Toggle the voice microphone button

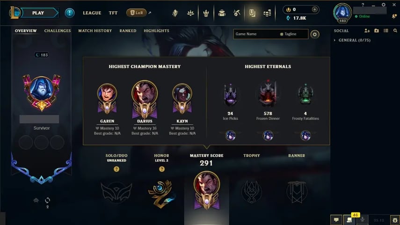pyautogui.click(x=362, y=220)
